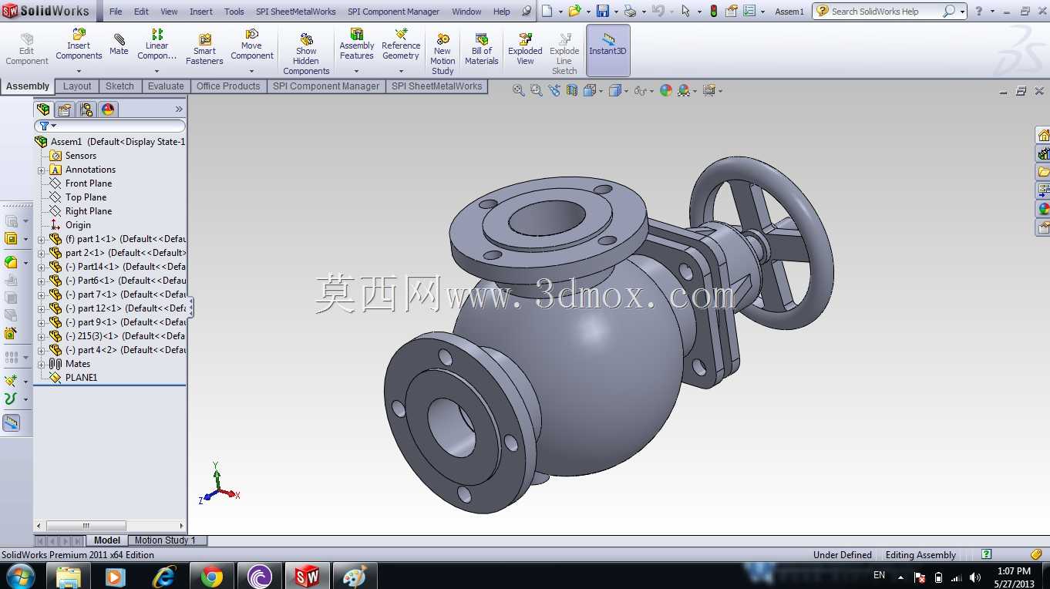Click Zoom to Area icon
Screen dimensions: 1050x589
pos(537,90)
